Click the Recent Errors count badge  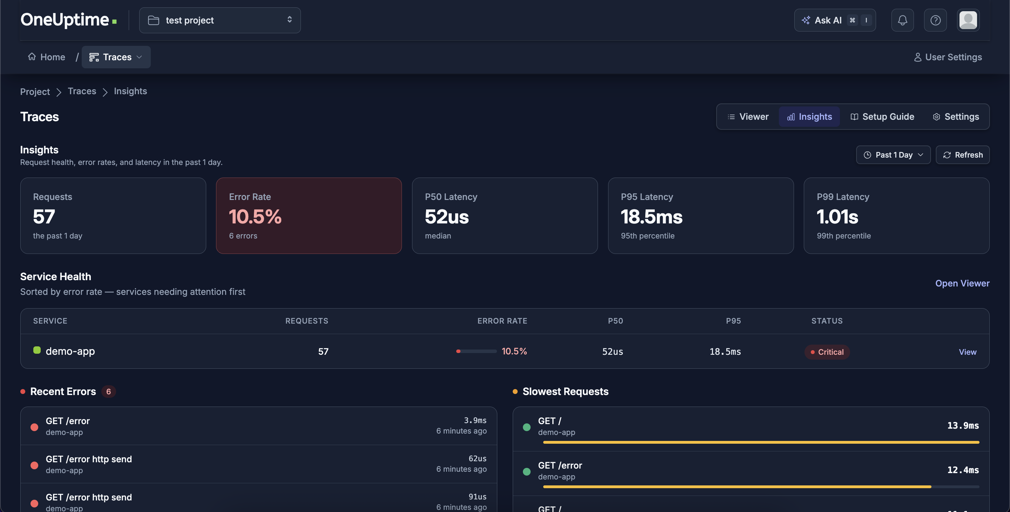coord(109,392)
